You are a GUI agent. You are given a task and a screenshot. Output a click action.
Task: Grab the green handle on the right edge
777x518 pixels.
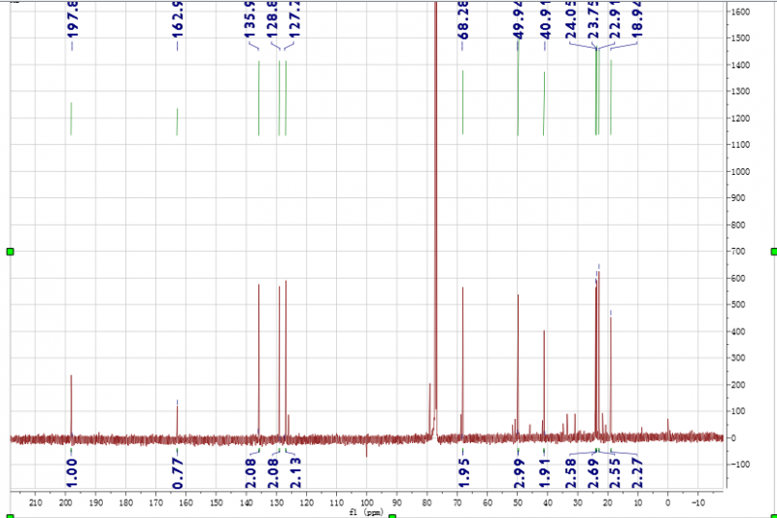click(773, 252)
